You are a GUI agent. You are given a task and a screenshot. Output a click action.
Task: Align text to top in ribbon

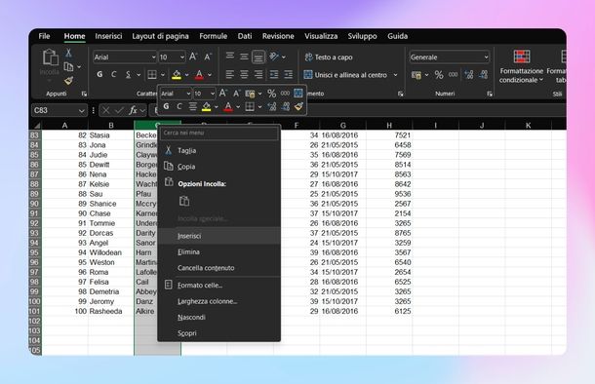tap(230, 57)
